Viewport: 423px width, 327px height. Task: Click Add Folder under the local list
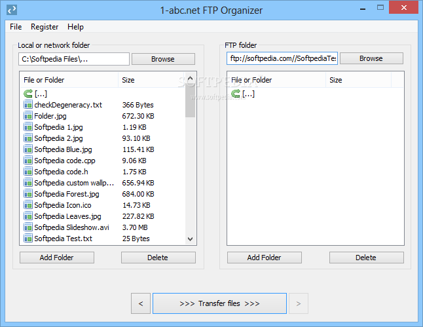coord(57,258)
